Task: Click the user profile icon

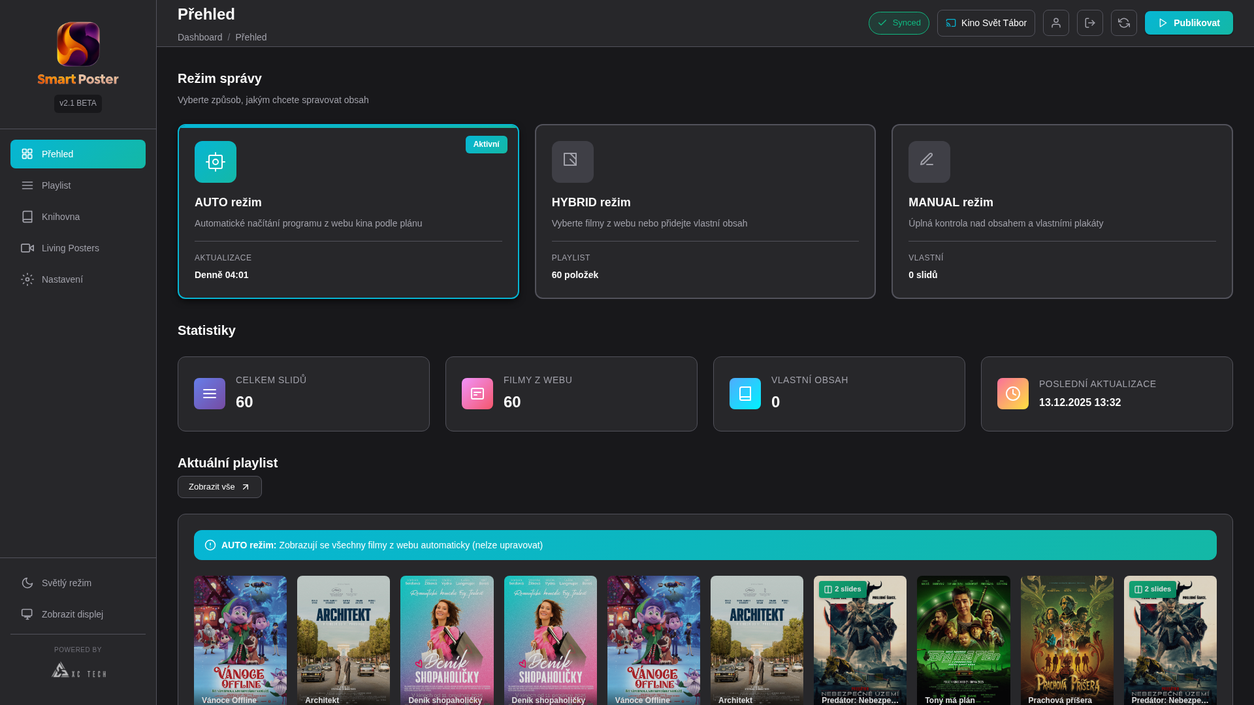Action: click(x=1055, y=23)
